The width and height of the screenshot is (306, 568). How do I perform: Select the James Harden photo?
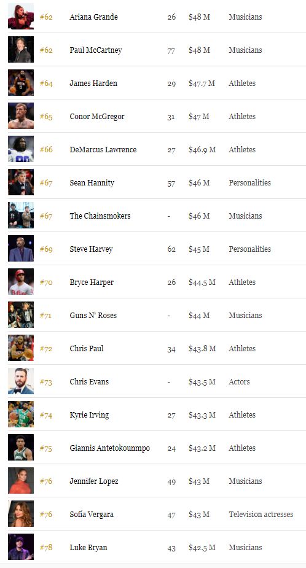point(21,83)
